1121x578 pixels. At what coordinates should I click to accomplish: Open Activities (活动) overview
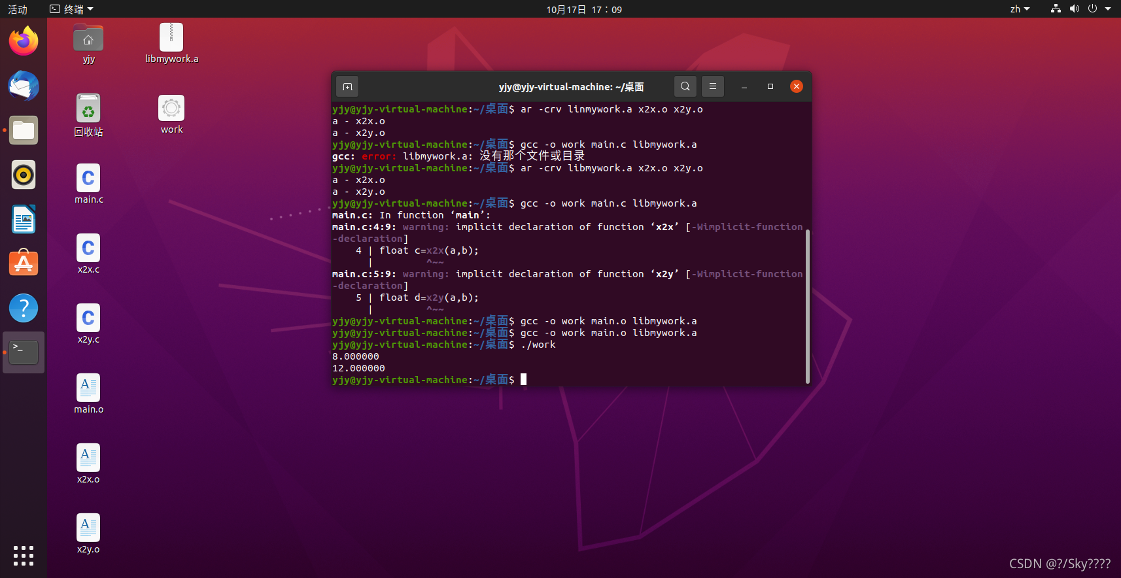[18, 9]
